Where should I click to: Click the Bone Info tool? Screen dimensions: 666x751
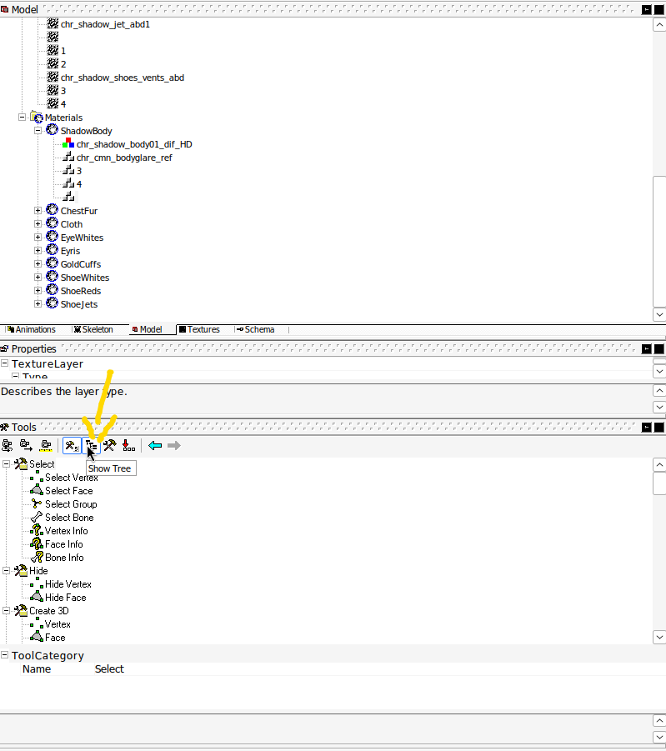64,558
